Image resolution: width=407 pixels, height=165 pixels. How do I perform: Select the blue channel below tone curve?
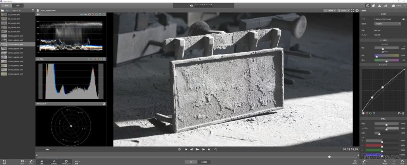pyautogui.click(x=374, y=113)
